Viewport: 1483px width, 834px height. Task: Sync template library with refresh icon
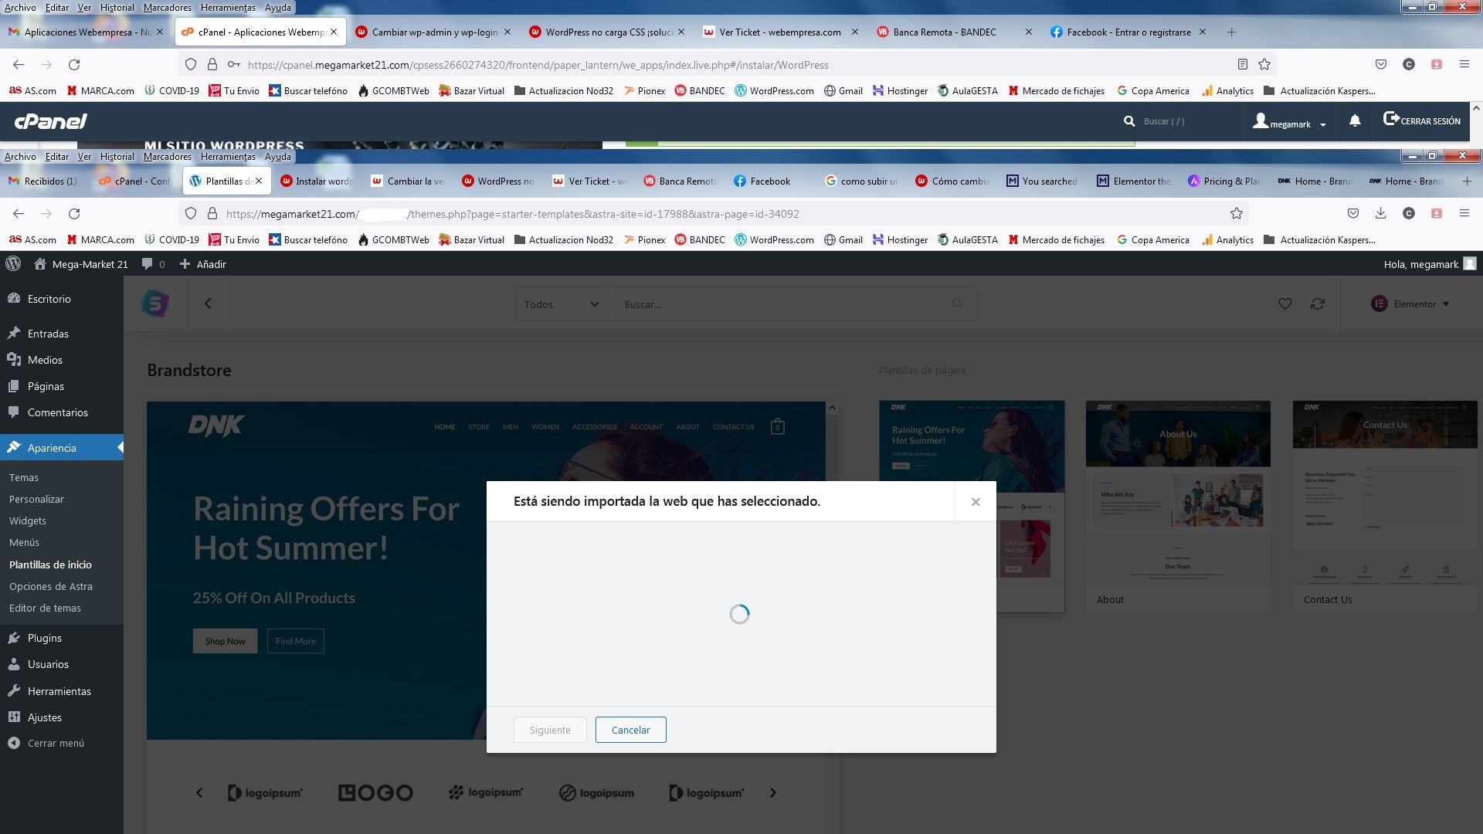click(1318, 303)
